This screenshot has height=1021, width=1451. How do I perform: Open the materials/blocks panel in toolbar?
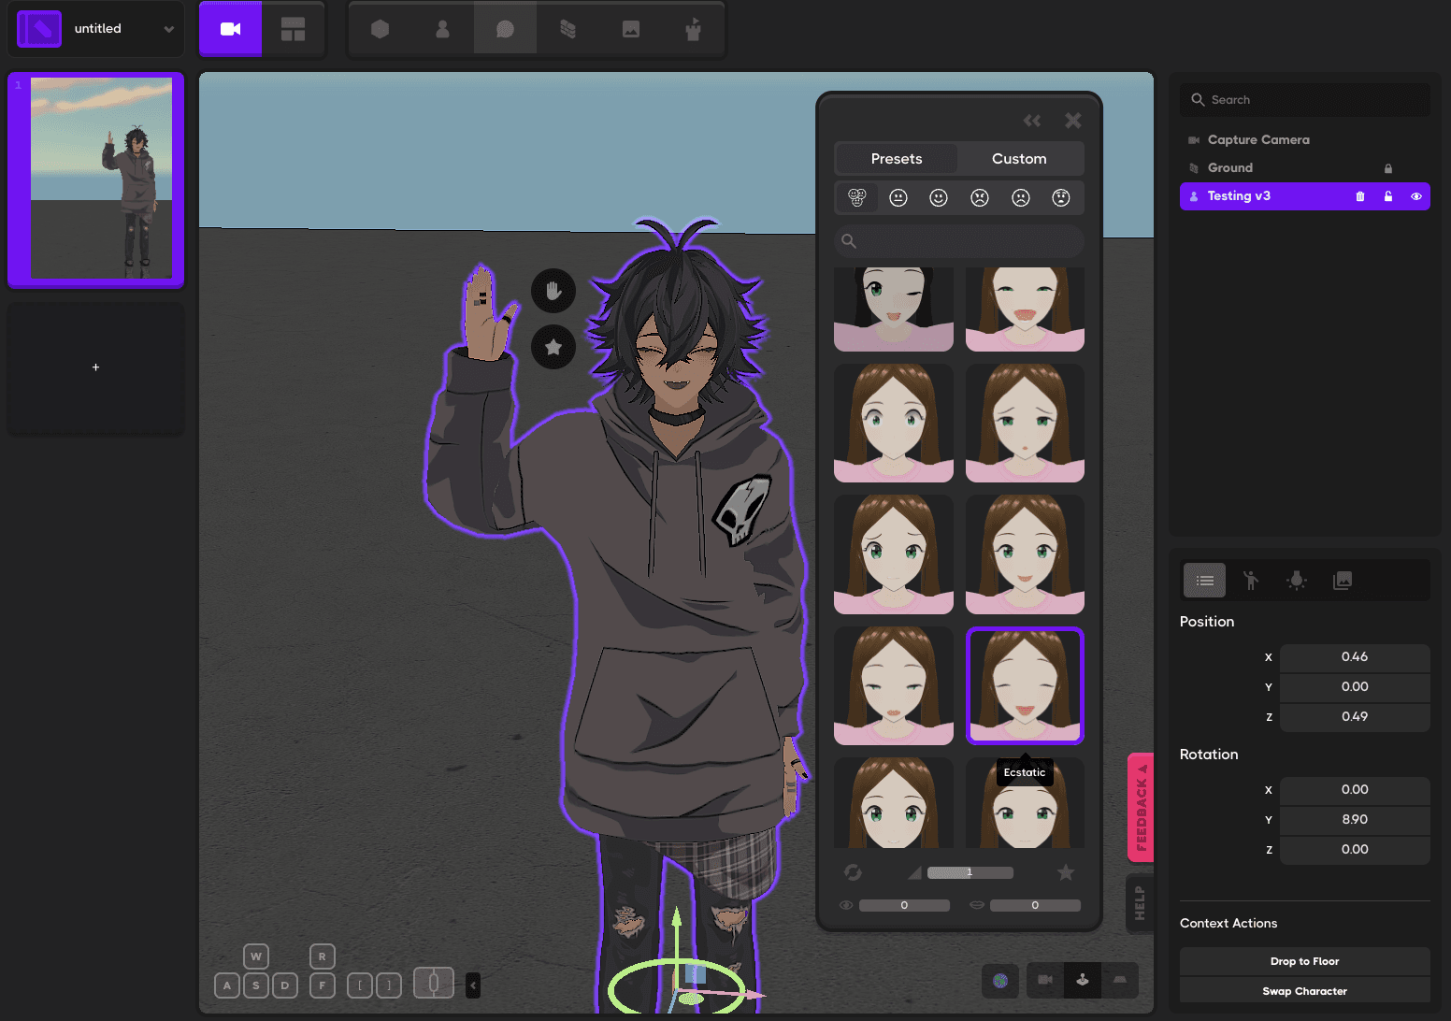(567, 28)
